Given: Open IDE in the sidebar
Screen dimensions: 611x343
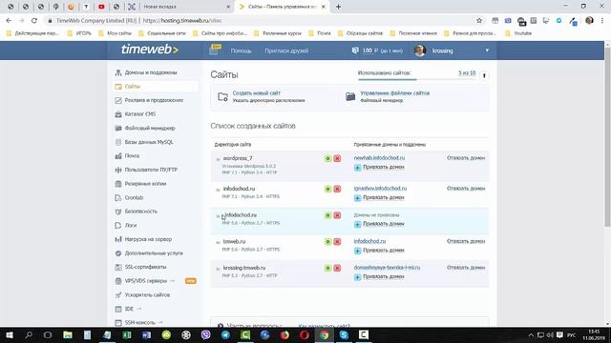Looking at the screenshot, I should click(x=129, y=309).
